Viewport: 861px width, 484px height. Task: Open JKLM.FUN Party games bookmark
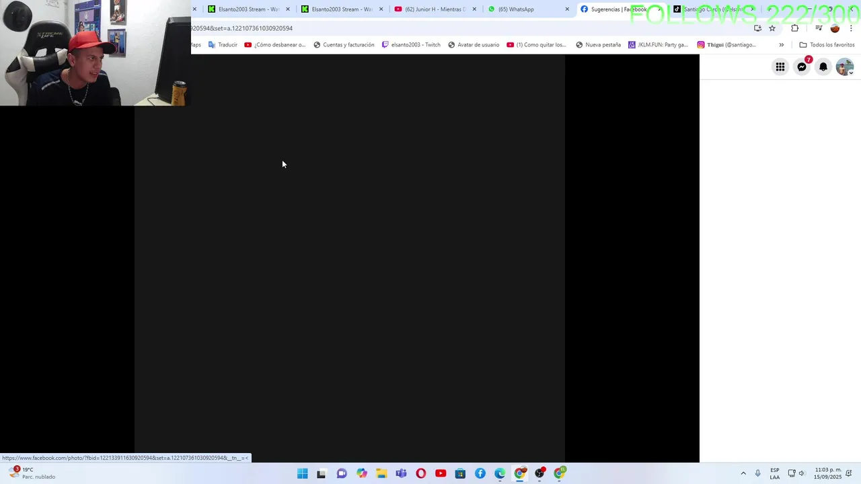(658, 45)
